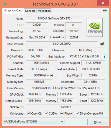This screenshot has width=111, height=128.
Task: Toggle the OpenCL checkbox
Action: 29,113
